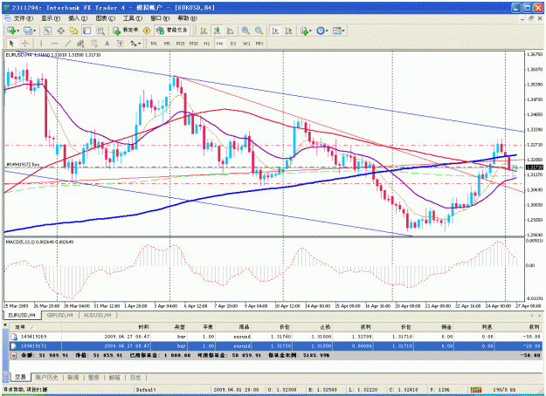This screenshot has width=546, height=396.
Task: Set timeframe to D1
Action: click(x=233, y=44)
